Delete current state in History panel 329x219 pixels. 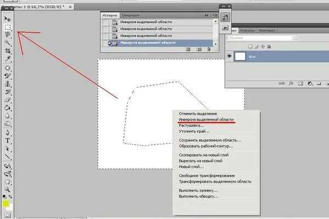click(x=208, y=49)
